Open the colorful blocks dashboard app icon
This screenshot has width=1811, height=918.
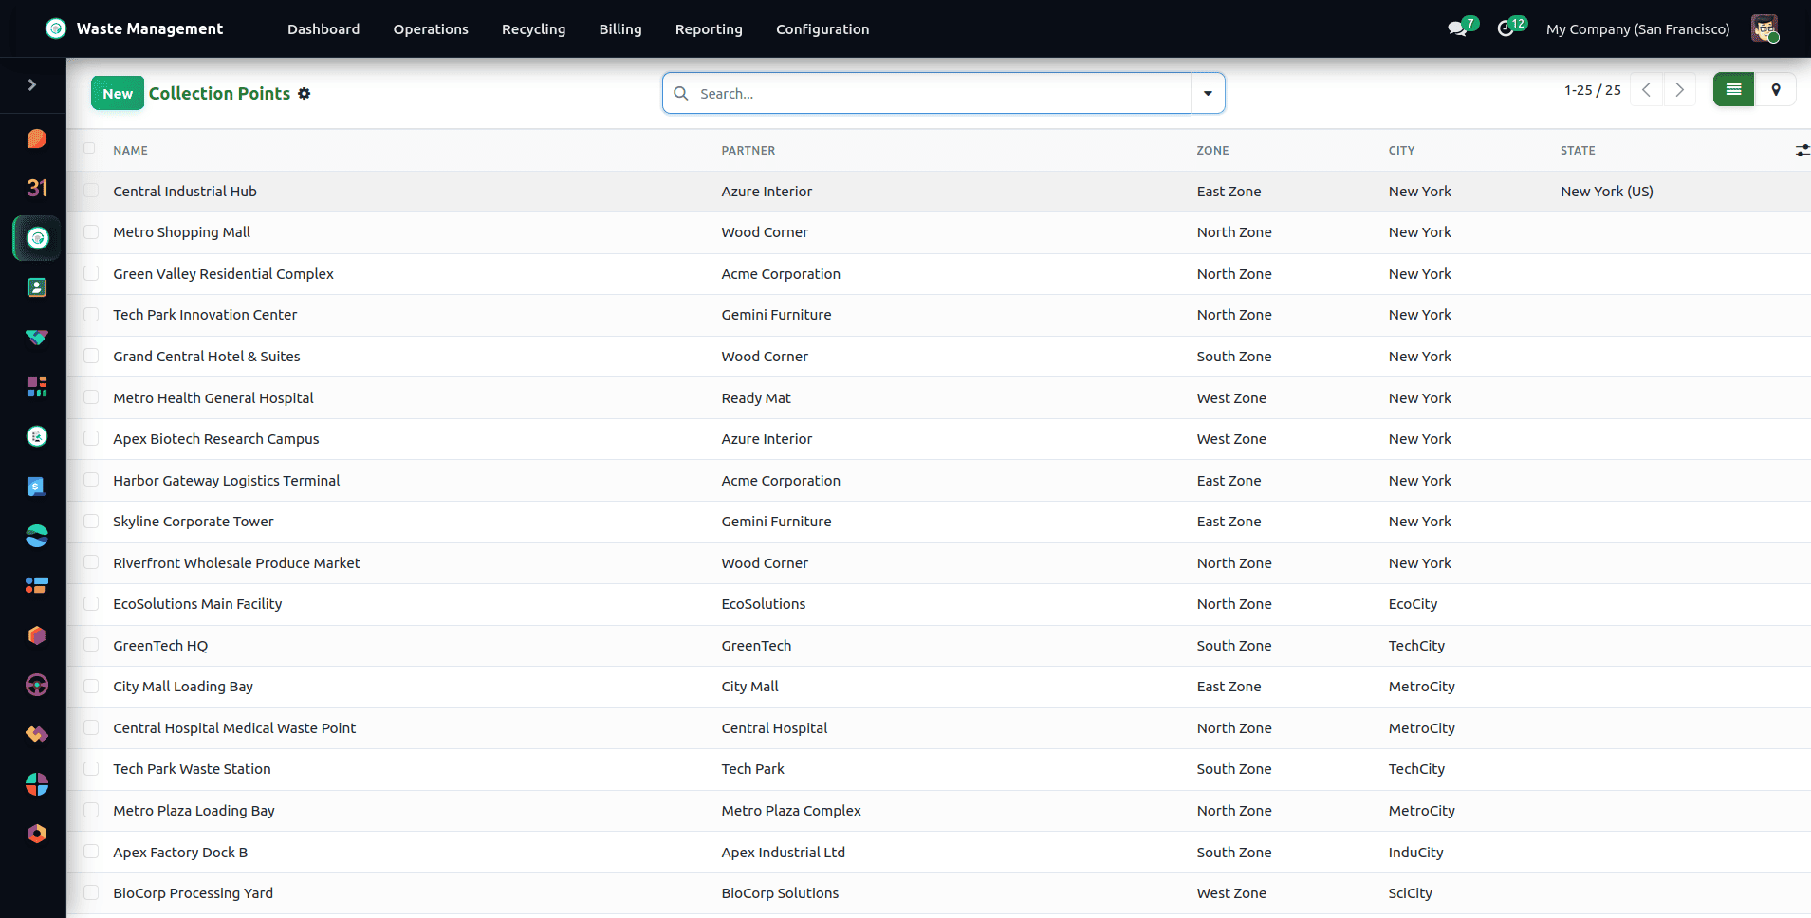pyautogui.click(x=37, y=387)
